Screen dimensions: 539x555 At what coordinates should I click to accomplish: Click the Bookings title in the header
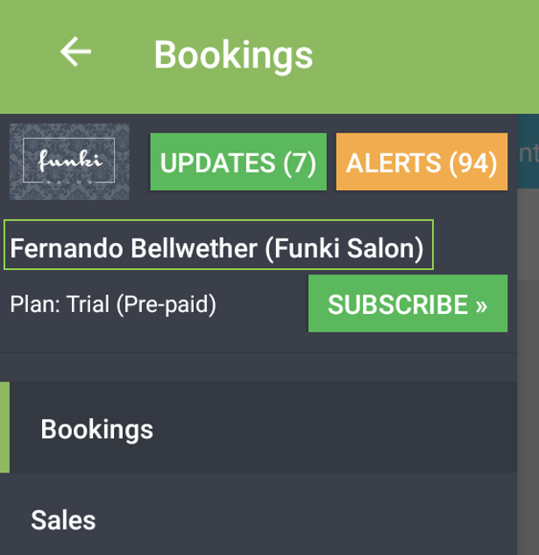(x=233, y=54)
